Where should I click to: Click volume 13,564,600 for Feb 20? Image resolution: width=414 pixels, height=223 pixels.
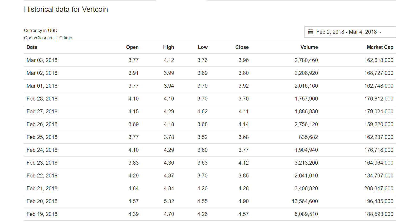(305, 201)
